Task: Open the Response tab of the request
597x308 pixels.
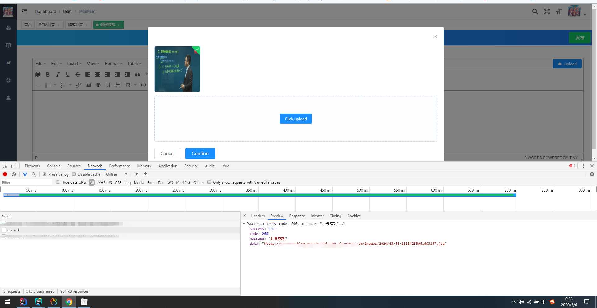Action: [297, 216]
